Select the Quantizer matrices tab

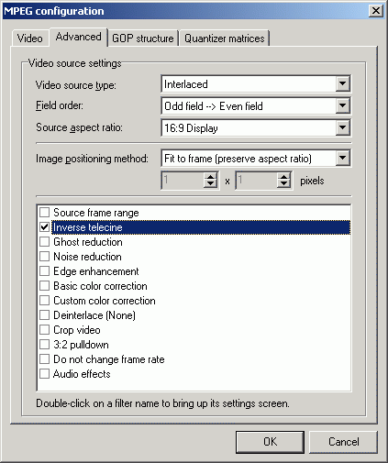pyautogui.click(x=224, y=39)
